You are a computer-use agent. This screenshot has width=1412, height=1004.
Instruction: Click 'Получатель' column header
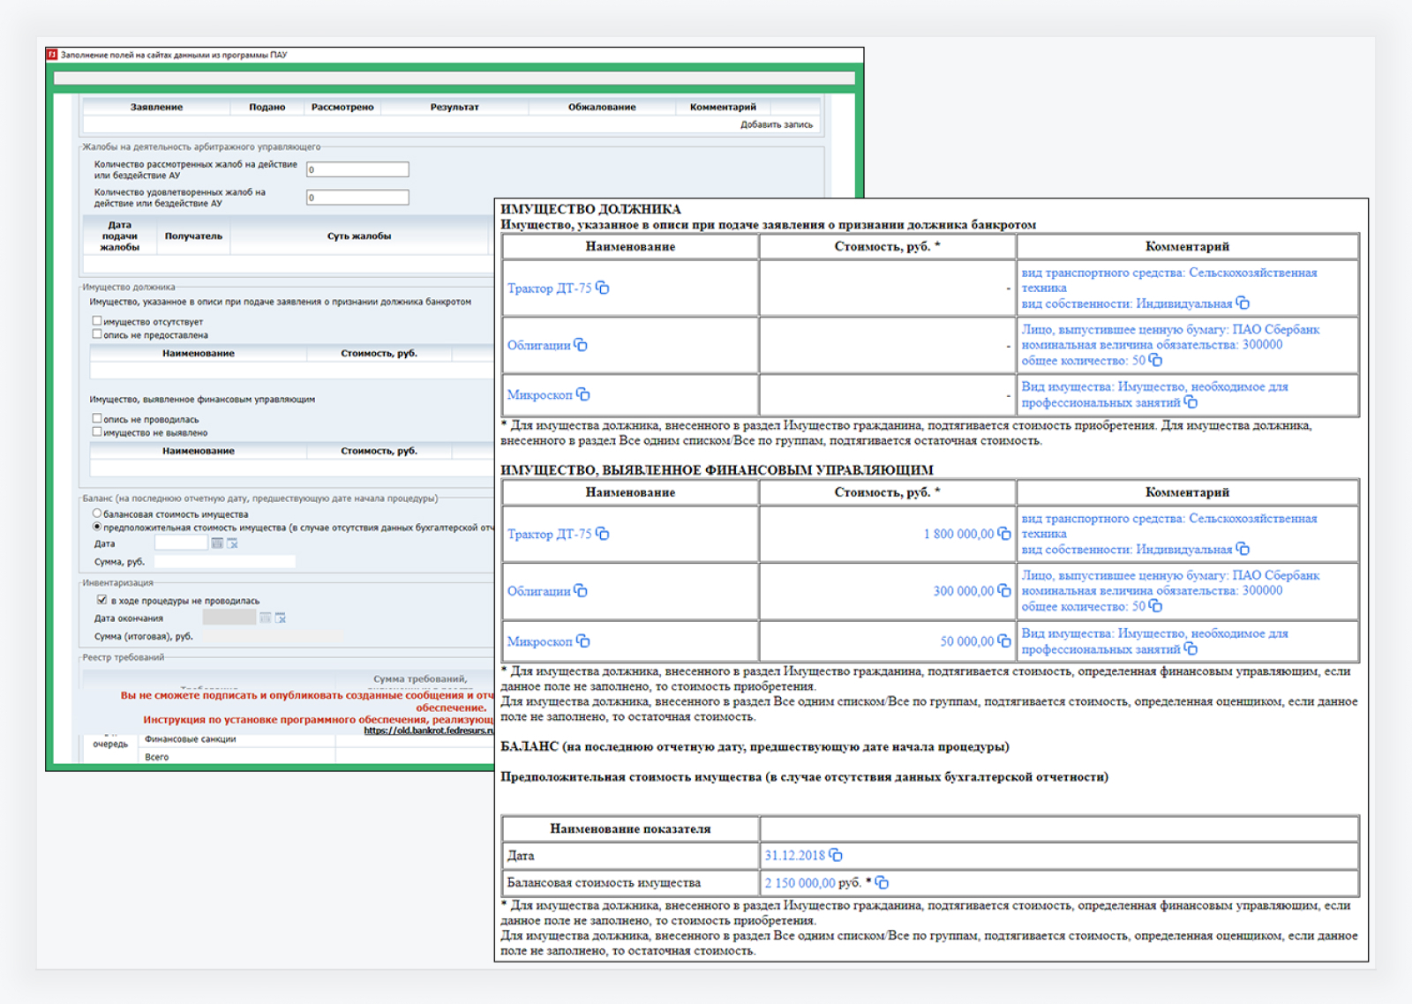point(193,236)
